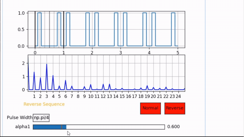This screenshot has width=244, height=137.
Task: Click the spectrum peak at frequency 19
Action: [x=147, y=86]
